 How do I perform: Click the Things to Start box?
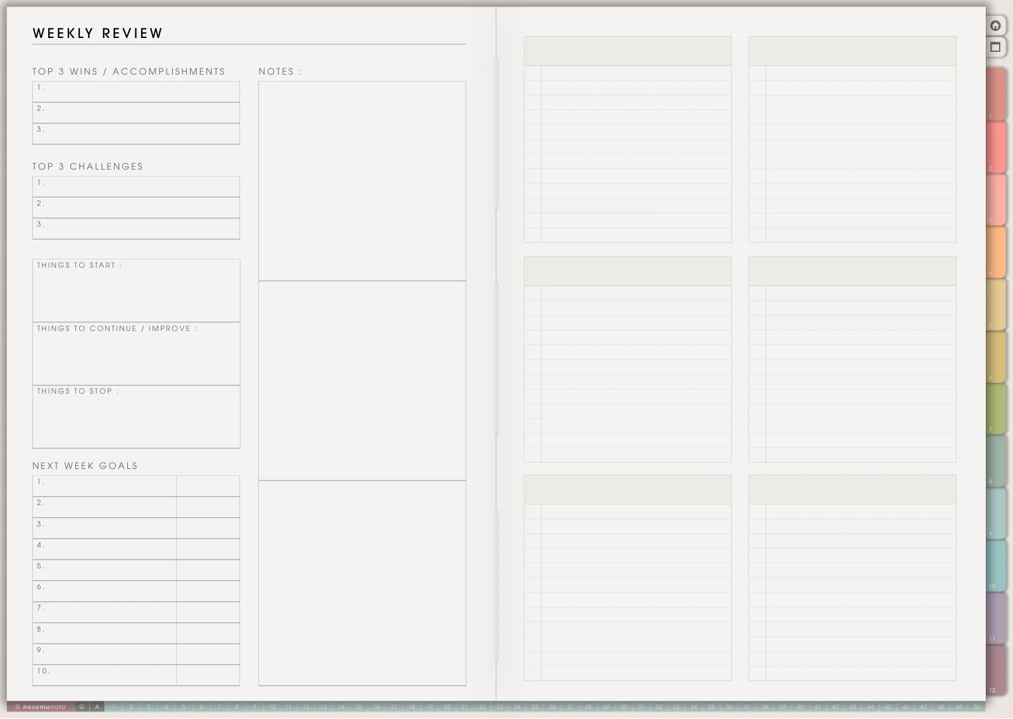tap(136, 291)
